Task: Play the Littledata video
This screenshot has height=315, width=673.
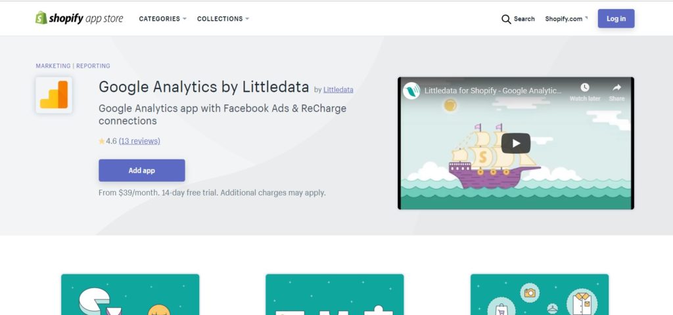Action: (515, 143)
